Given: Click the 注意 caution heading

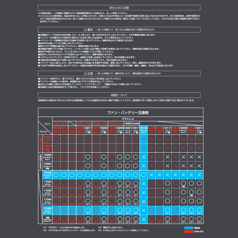Looking at the screenshot, I should (119, 73).
